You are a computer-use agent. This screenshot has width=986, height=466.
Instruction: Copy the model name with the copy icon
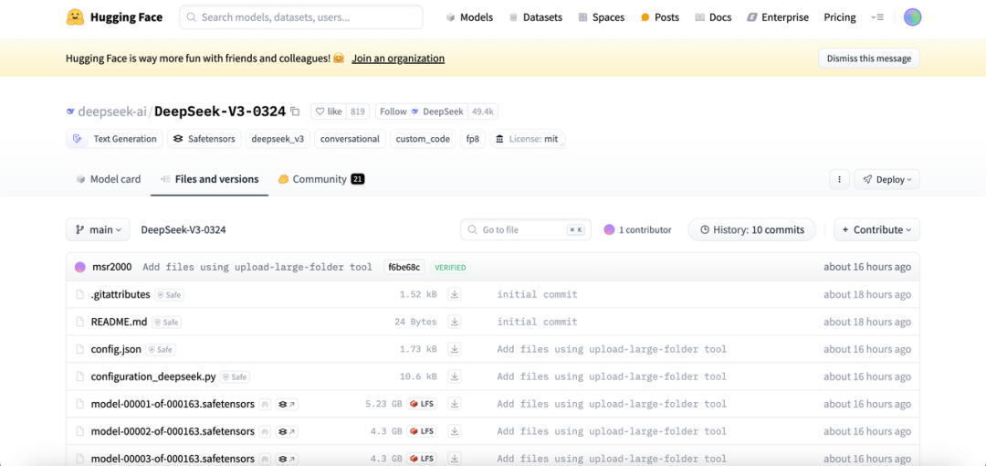(x=295, y=111)
